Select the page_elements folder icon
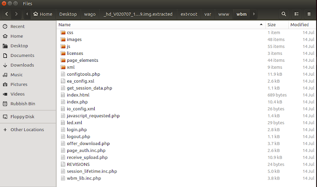 63,60
